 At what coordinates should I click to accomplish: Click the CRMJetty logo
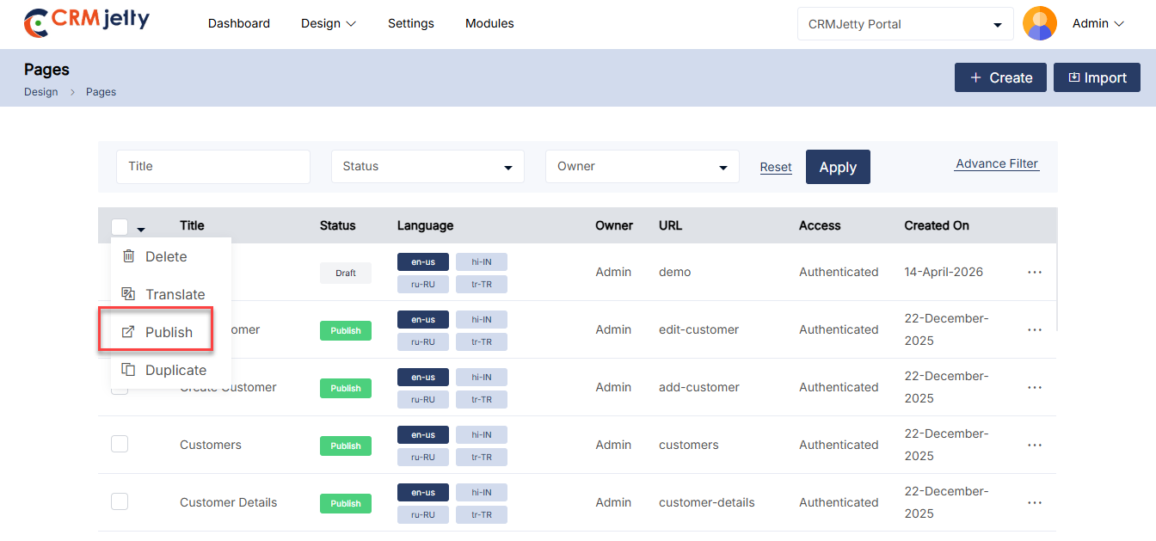pos(87,23)
